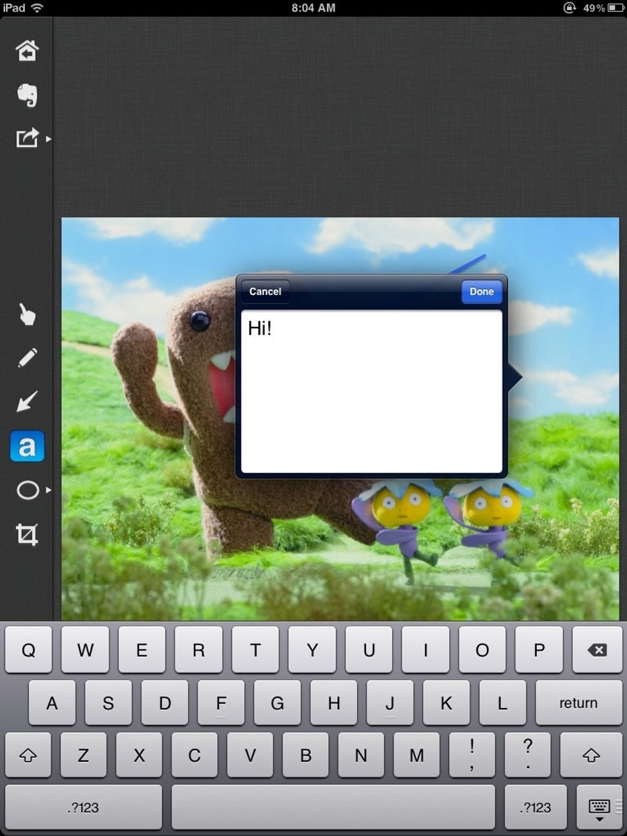627x836 pixels.
Task: Select the Text tool
Action: click(x=27, y=446)
